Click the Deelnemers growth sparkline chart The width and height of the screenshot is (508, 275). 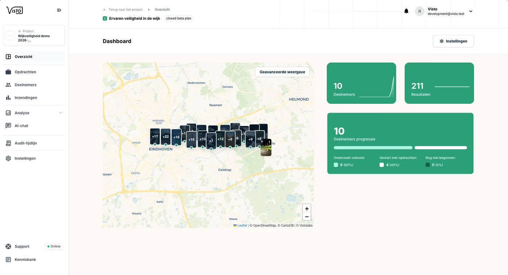point(377,87)
